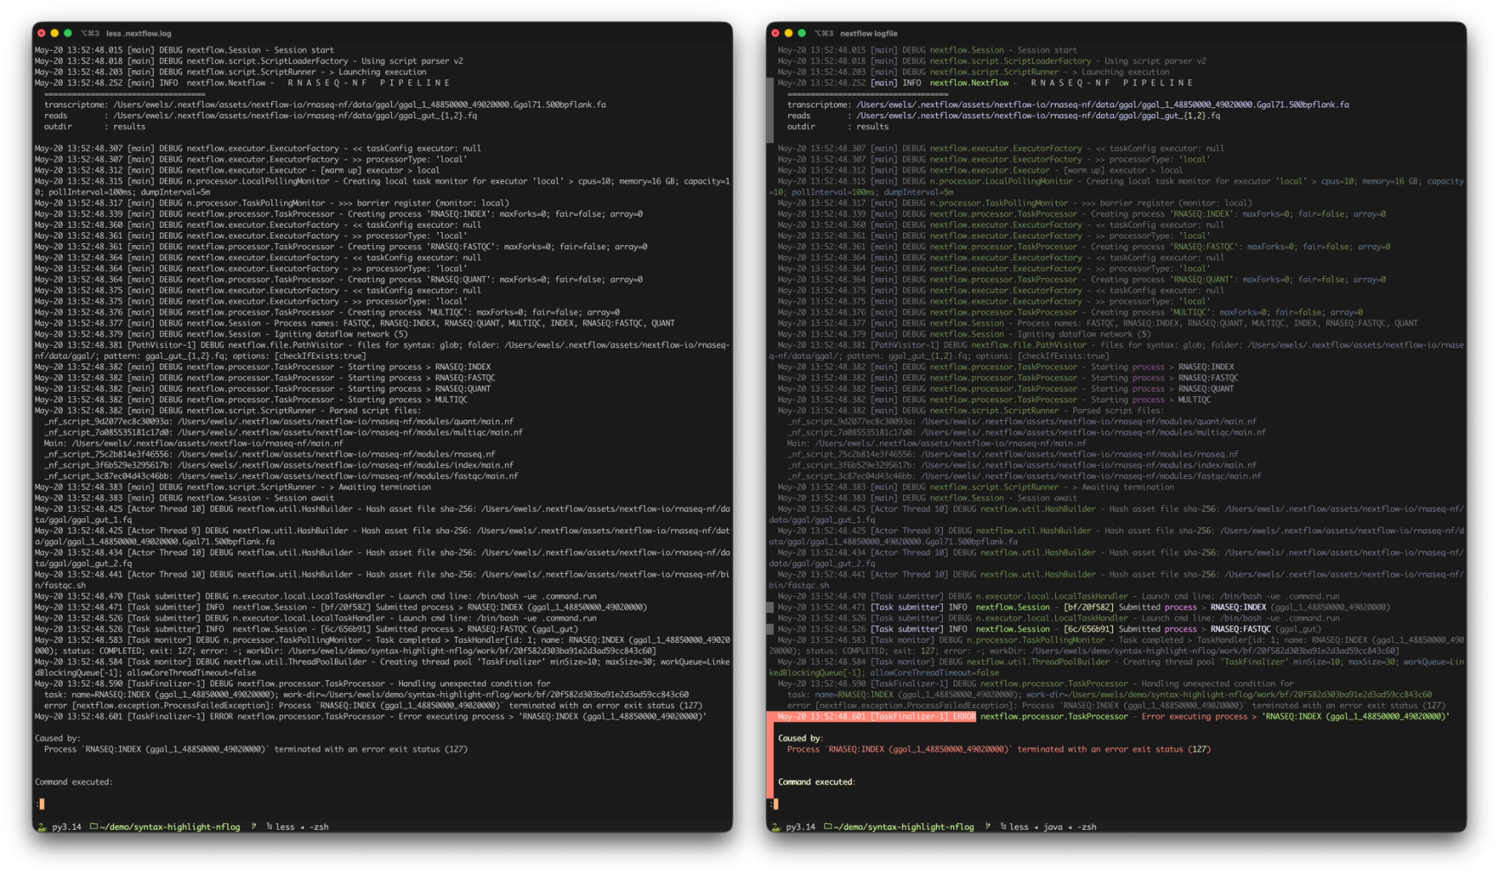Click '~/demo/syntax-highlight-nflog' path in left status bar
1499x875 pixels.
coord(170,827)
